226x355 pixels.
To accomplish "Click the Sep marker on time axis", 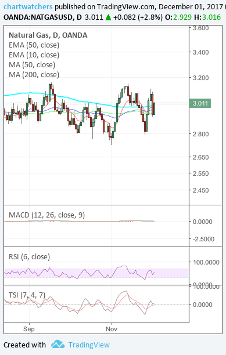I will coord(29,329).
